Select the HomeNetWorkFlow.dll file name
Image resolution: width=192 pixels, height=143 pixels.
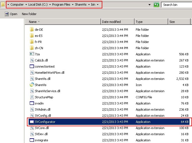(x=49, y=73)
